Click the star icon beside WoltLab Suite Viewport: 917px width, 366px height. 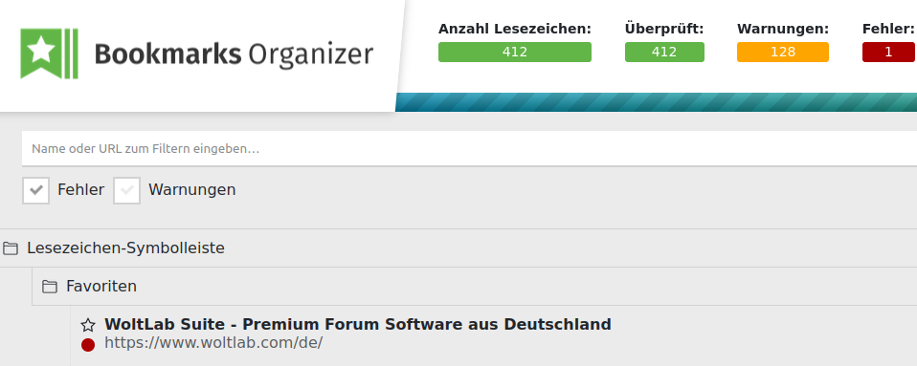88,325
